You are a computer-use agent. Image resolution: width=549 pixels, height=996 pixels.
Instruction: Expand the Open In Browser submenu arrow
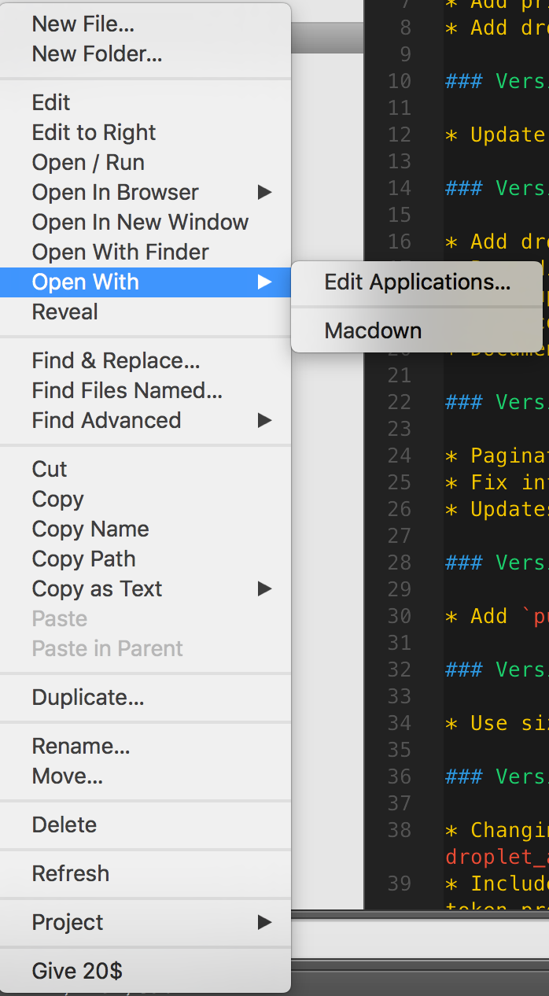coord(264,193)
